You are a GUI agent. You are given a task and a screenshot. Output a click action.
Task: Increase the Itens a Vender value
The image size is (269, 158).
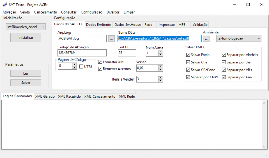(160, 78)
